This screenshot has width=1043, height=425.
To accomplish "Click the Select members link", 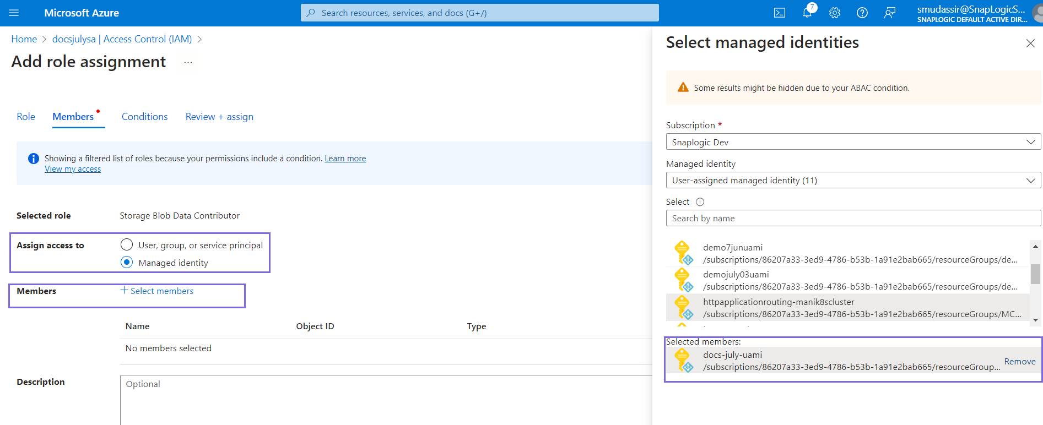I will tap(157, 291).
